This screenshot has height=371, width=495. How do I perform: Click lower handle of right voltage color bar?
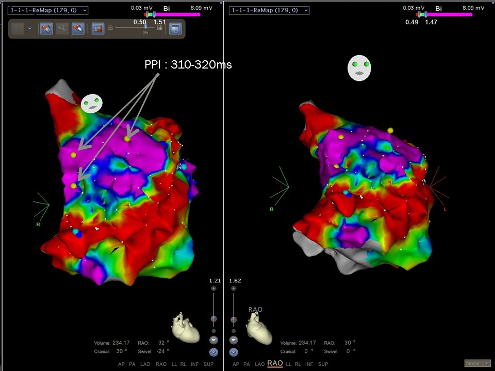pyautogui.click(x=419, y=14)
